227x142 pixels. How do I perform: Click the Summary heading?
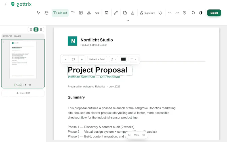[x=76, y=97]
